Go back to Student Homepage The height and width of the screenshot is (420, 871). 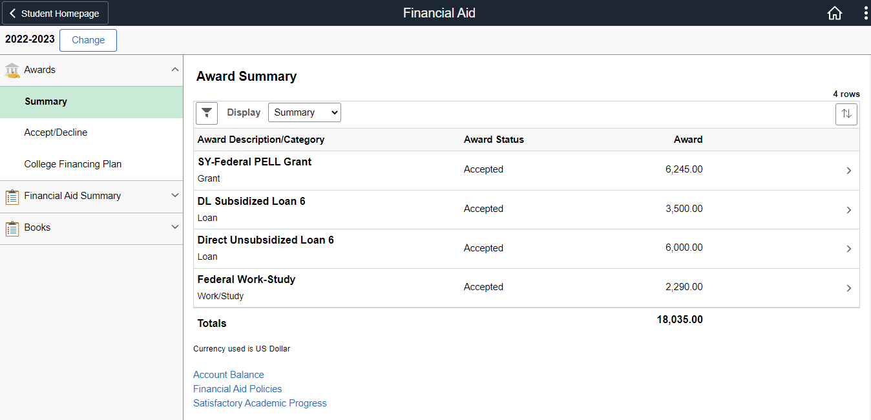click(x=55, y=13)
